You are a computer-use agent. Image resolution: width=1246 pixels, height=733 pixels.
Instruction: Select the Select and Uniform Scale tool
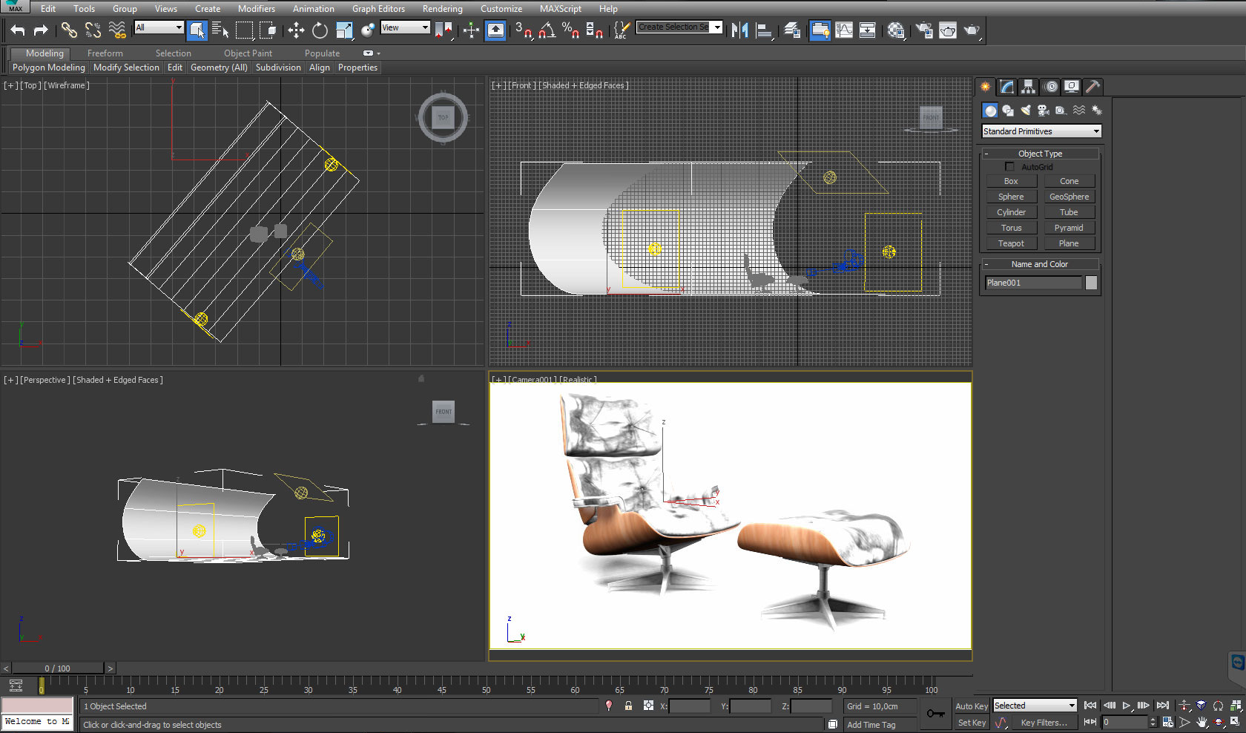click(343, 30)
